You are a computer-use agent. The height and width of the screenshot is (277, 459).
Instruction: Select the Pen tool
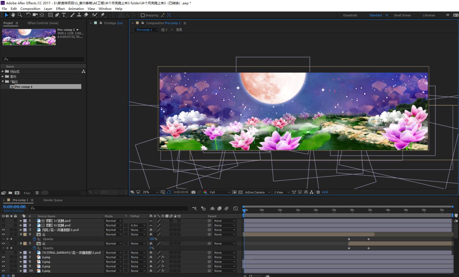[57, 15]
